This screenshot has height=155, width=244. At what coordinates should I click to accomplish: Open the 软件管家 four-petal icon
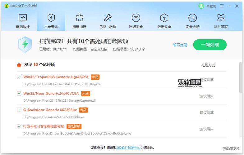[221, 18]
